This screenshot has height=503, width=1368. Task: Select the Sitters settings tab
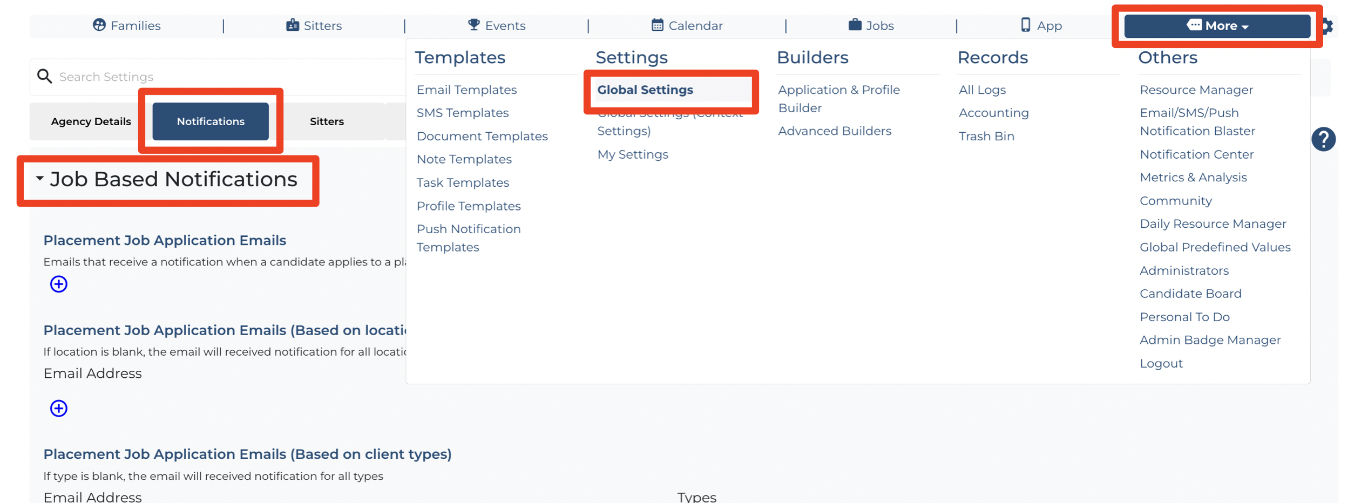click(327, 121)
